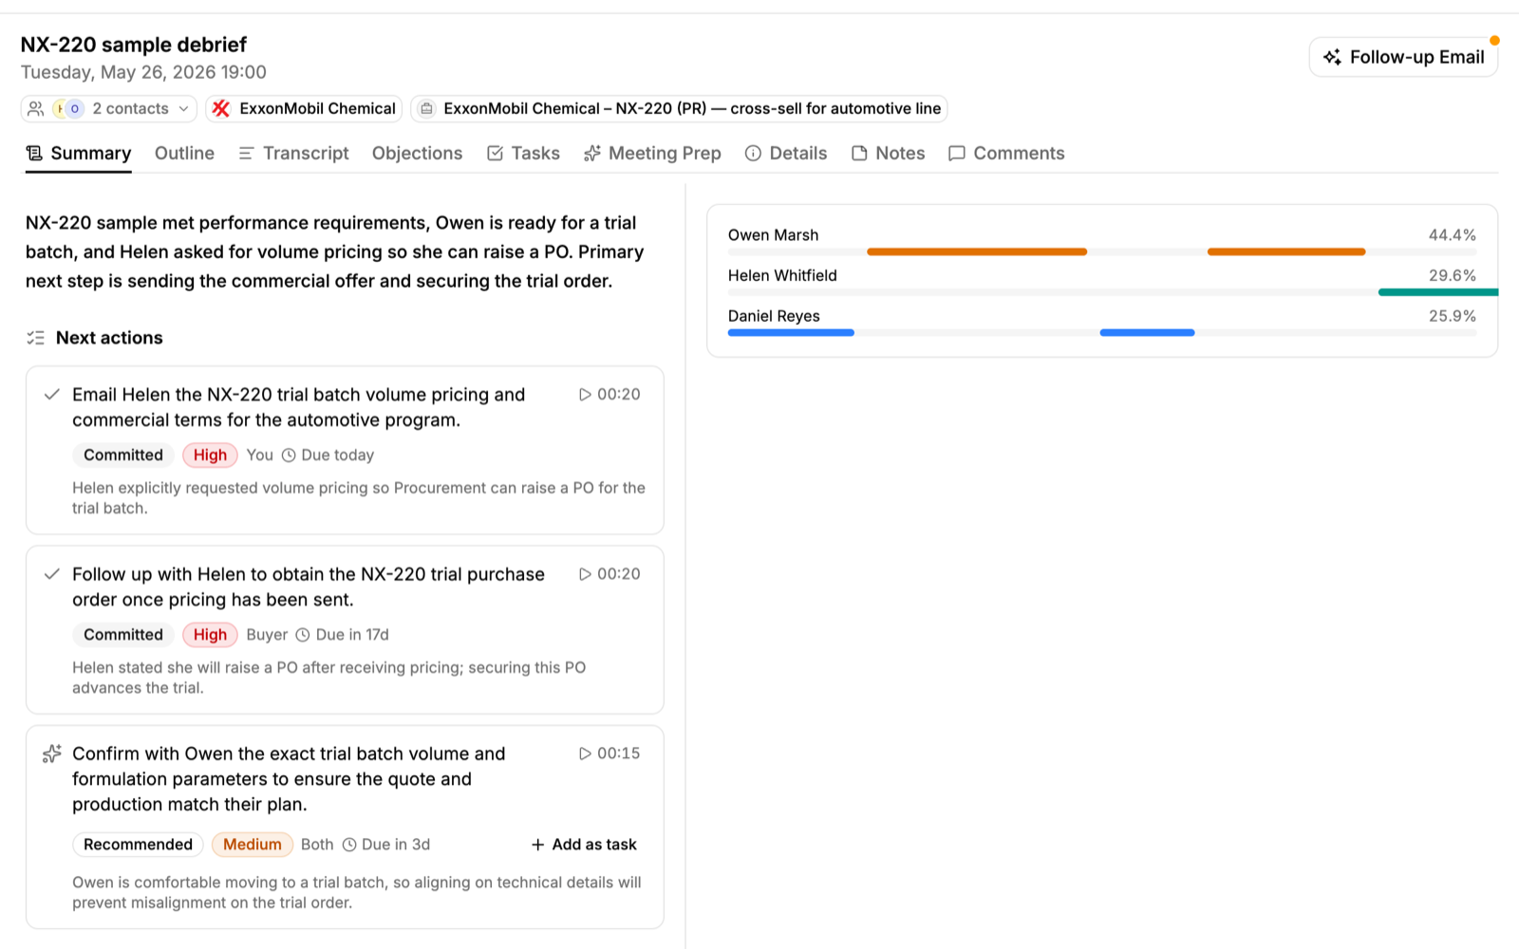Click Owen Marsh's second orange talk segment
Screen dimensions: 1519x949
point(1286,251)
